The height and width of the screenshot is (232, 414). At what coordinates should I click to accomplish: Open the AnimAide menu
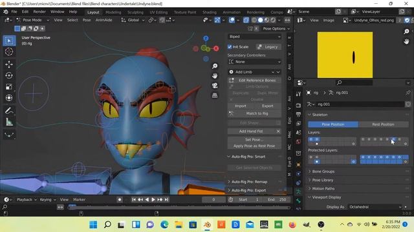pos(103,20)
